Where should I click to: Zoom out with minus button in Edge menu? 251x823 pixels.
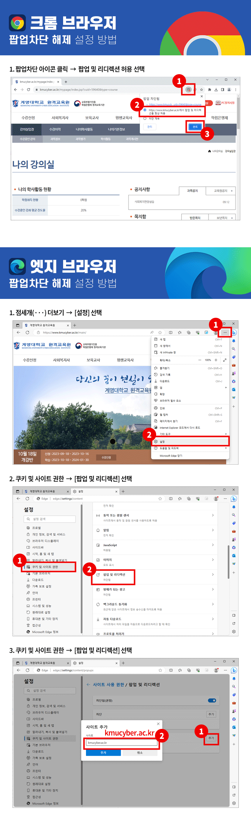(x=200, y=360)
